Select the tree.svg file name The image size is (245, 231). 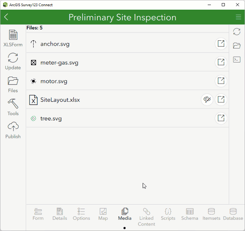[x=51, y=119]
